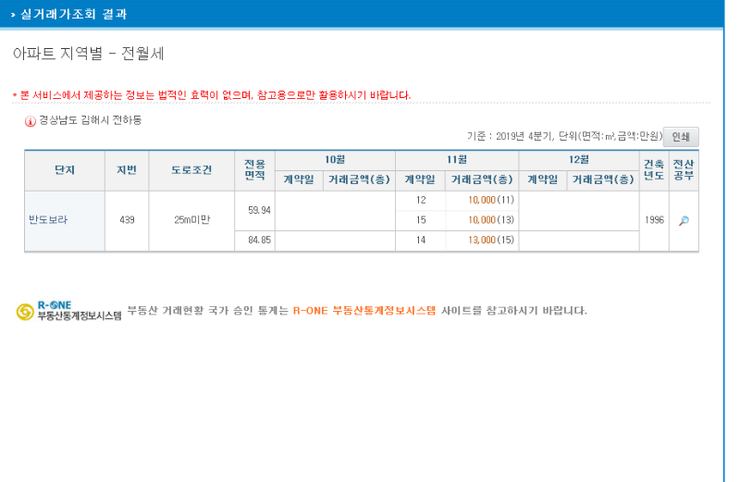Image resolution: width=740 pixels, height=482 pixels.
Task: Click the R-ONE logo
Action: (x=68, y=311)
